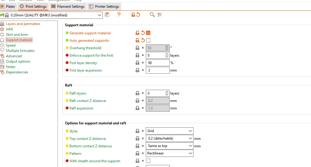
Task: Expand the support Style dropdown
Action: [190, 131]
